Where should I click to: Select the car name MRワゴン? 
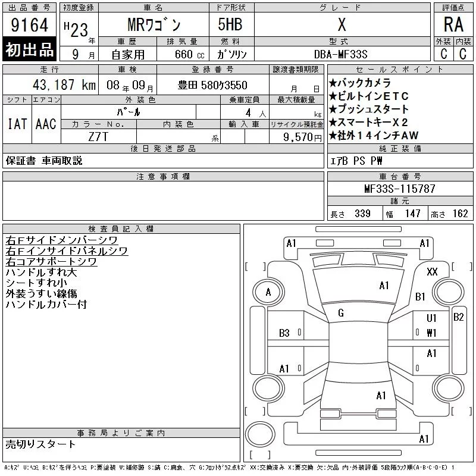(154, 25)
